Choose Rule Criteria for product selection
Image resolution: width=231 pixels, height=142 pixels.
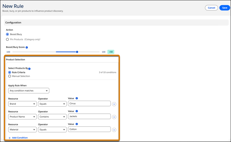[x=10, y=72]
